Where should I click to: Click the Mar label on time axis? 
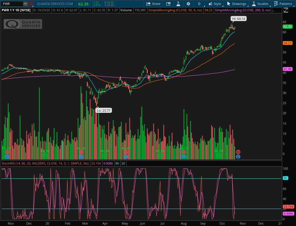pos(85,223)
